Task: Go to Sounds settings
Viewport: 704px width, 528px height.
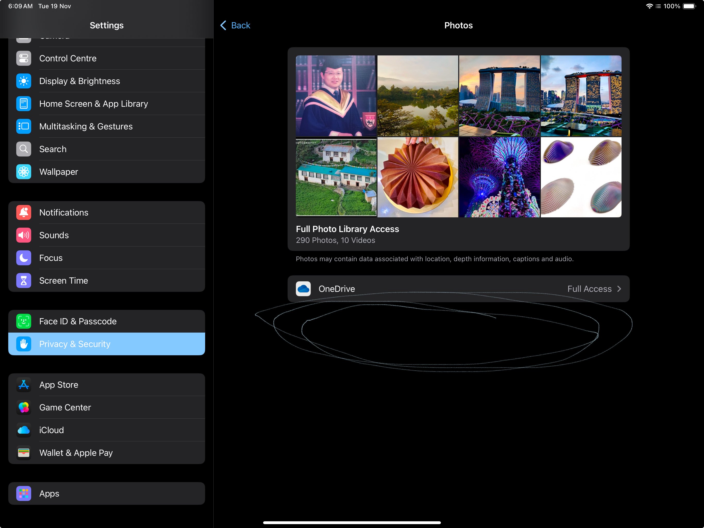Action: tap(107, 235)
